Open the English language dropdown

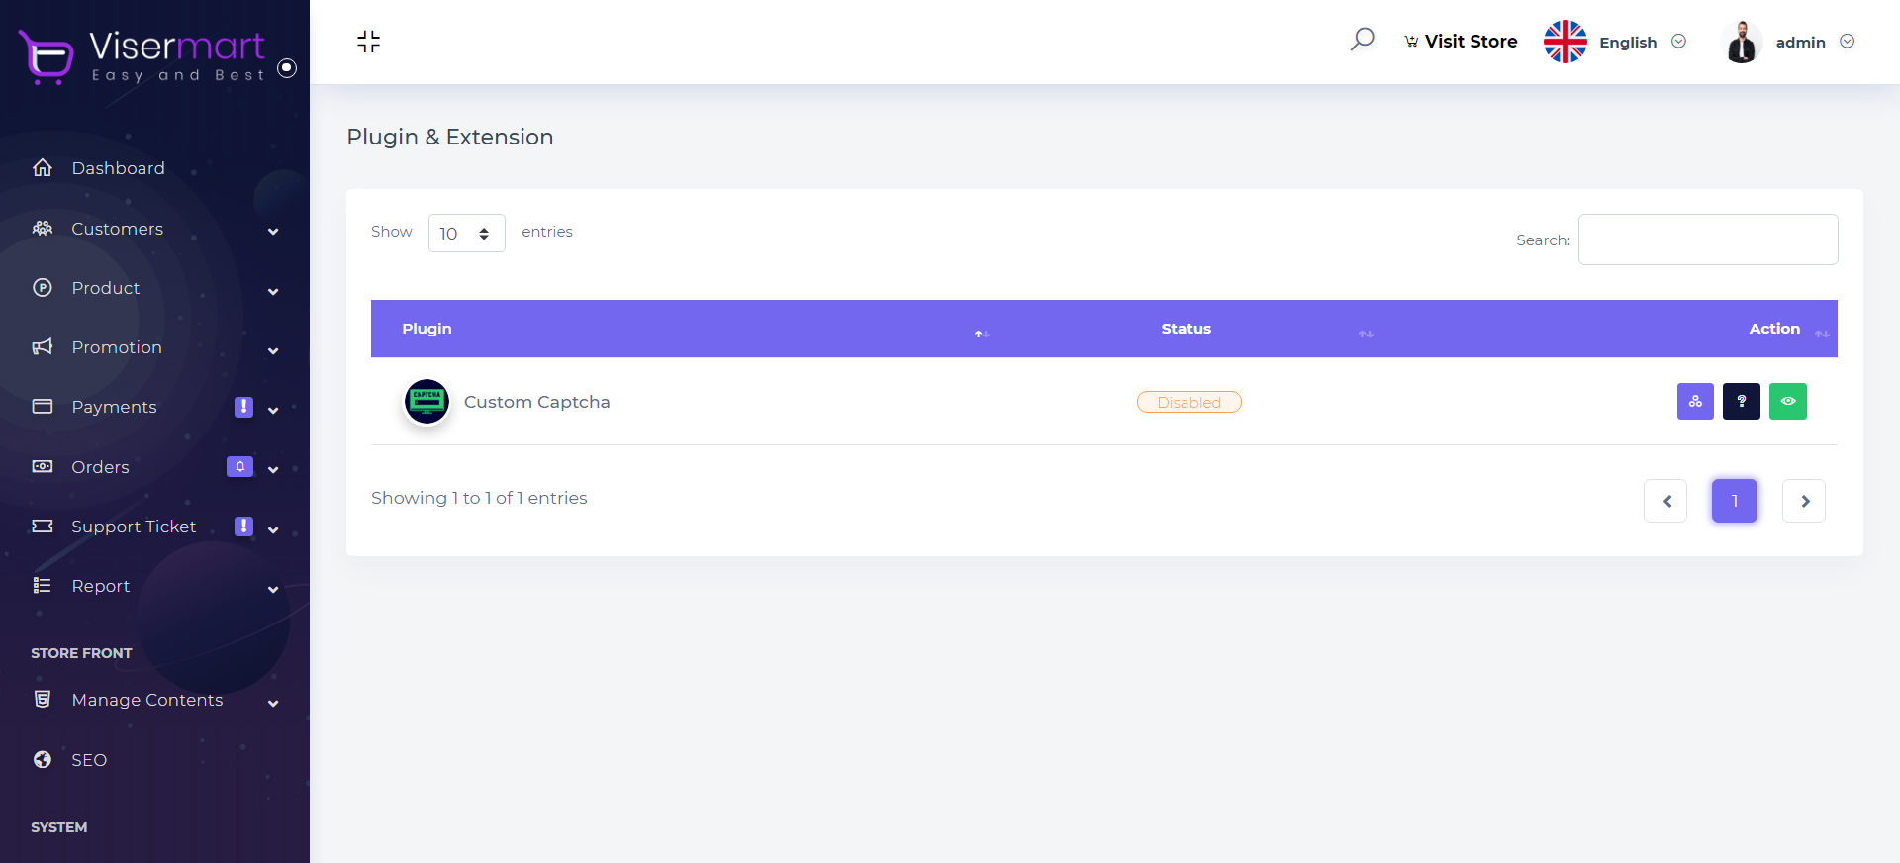pos(1641,42)
